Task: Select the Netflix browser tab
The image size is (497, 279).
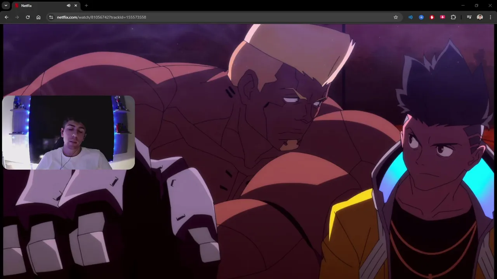Action: [x=46, y=5]
